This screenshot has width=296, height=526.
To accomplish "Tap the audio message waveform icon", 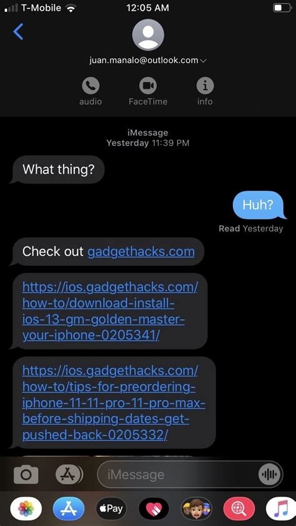I will click(x=269, y=474).
